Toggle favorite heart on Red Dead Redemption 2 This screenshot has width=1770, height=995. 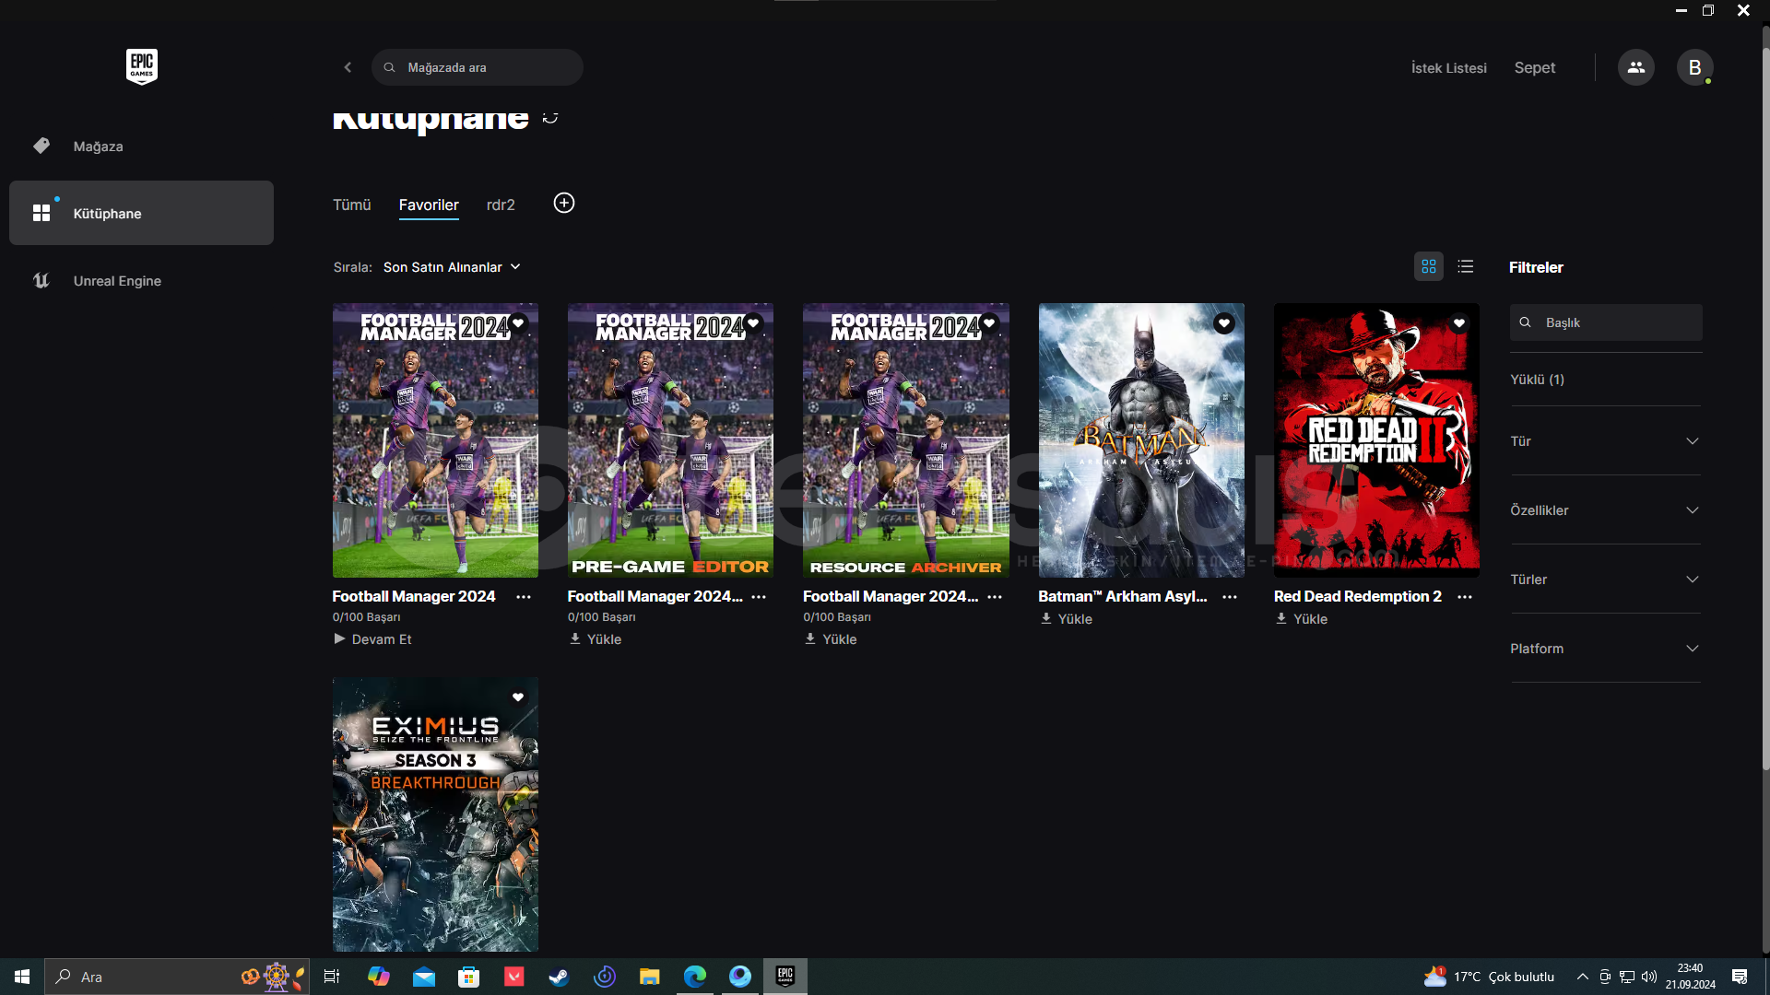(1459, 323)
